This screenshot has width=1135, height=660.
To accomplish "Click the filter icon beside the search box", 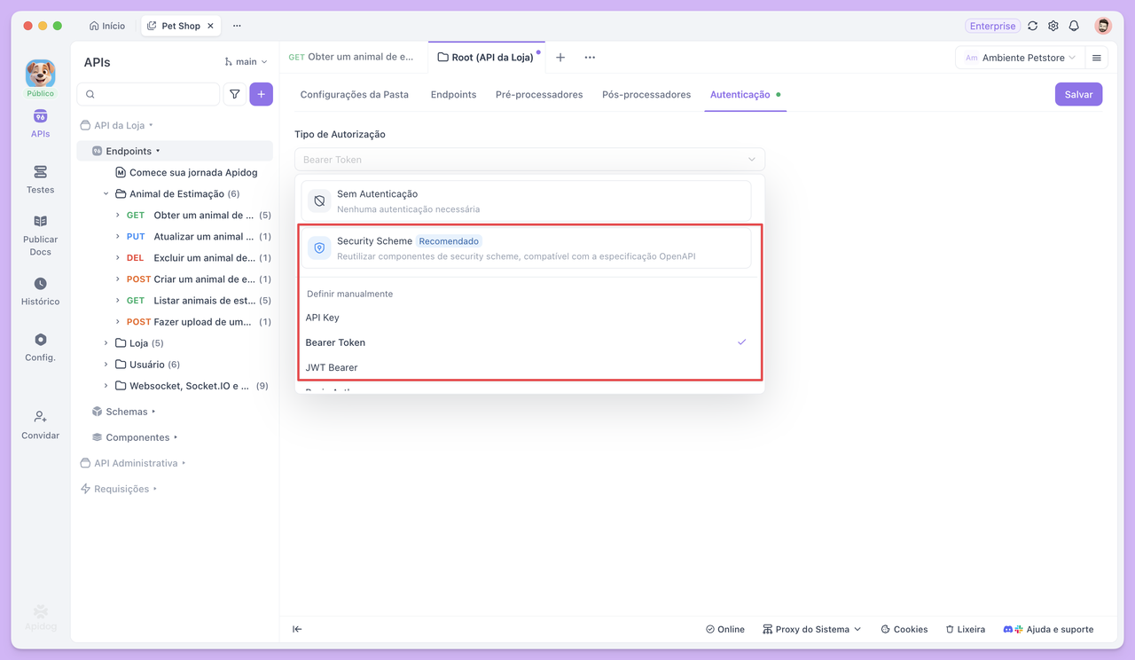I will [x=235, y=94].
